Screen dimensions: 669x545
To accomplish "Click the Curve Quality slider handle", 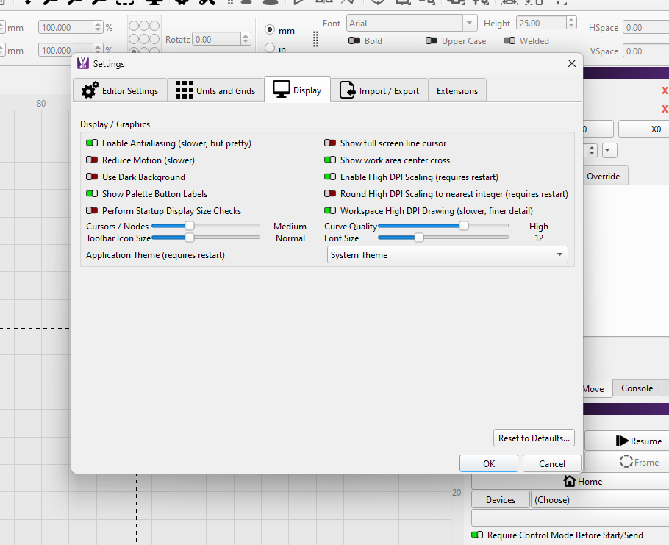I will pos(463,226).
